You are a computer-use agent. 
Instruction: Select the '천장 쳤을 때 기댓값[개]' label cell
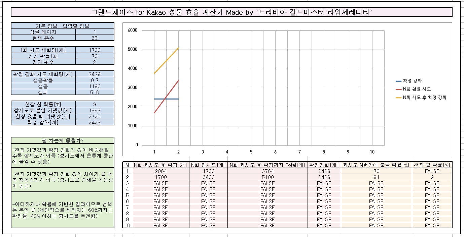[43, 116]
